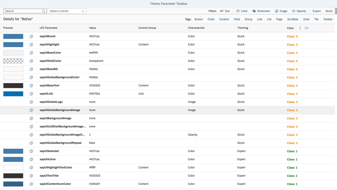This screenshot has width=337, height=190.
Task: Copy icon next to sapUiBackgroundImage
Action: (31, 118)
